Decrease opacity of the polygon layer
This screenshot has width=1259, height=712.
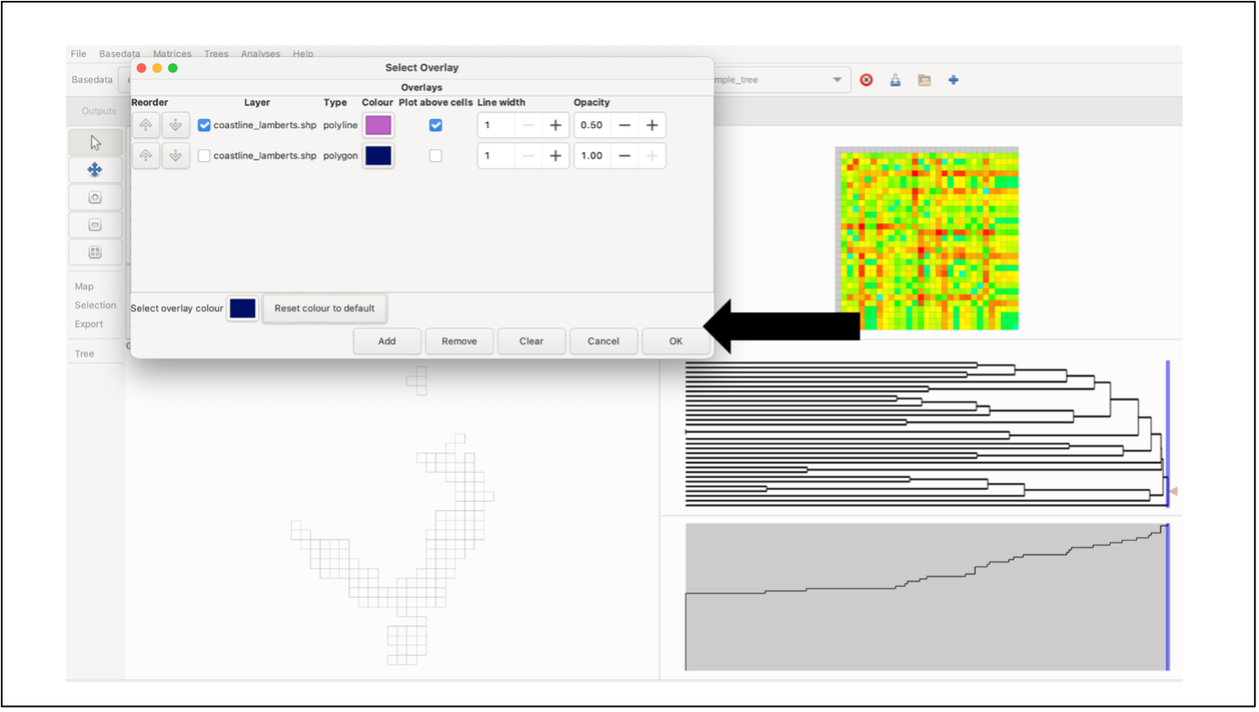point(625,156)
